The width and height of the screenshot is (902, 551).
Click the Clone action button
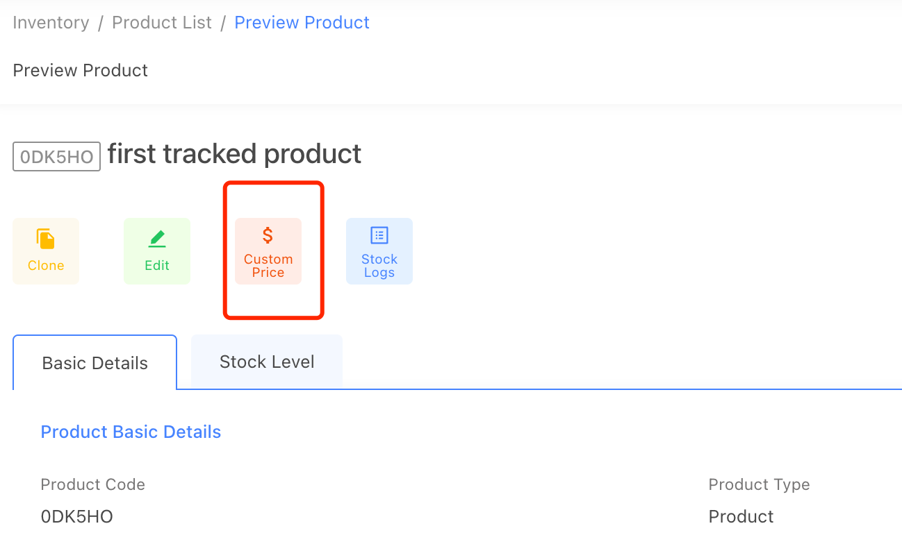pyautogui.click(x=45, y=251)
